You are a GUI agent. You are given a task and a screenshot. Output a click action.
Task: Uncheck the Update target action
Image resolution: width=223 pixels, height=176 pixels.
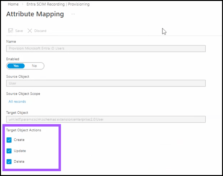point(9,151)
